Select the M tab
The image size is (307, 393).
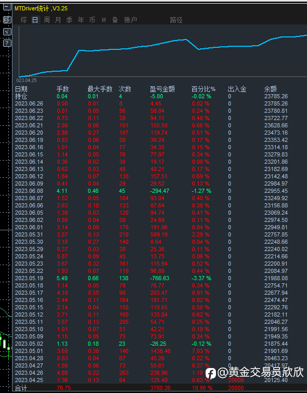click(104, 20)
